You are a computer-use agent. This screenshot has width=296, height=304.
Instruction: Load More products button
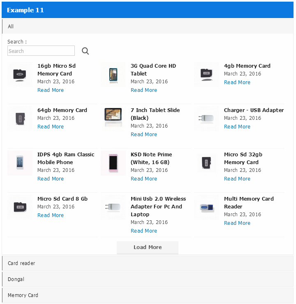point(148,247)
